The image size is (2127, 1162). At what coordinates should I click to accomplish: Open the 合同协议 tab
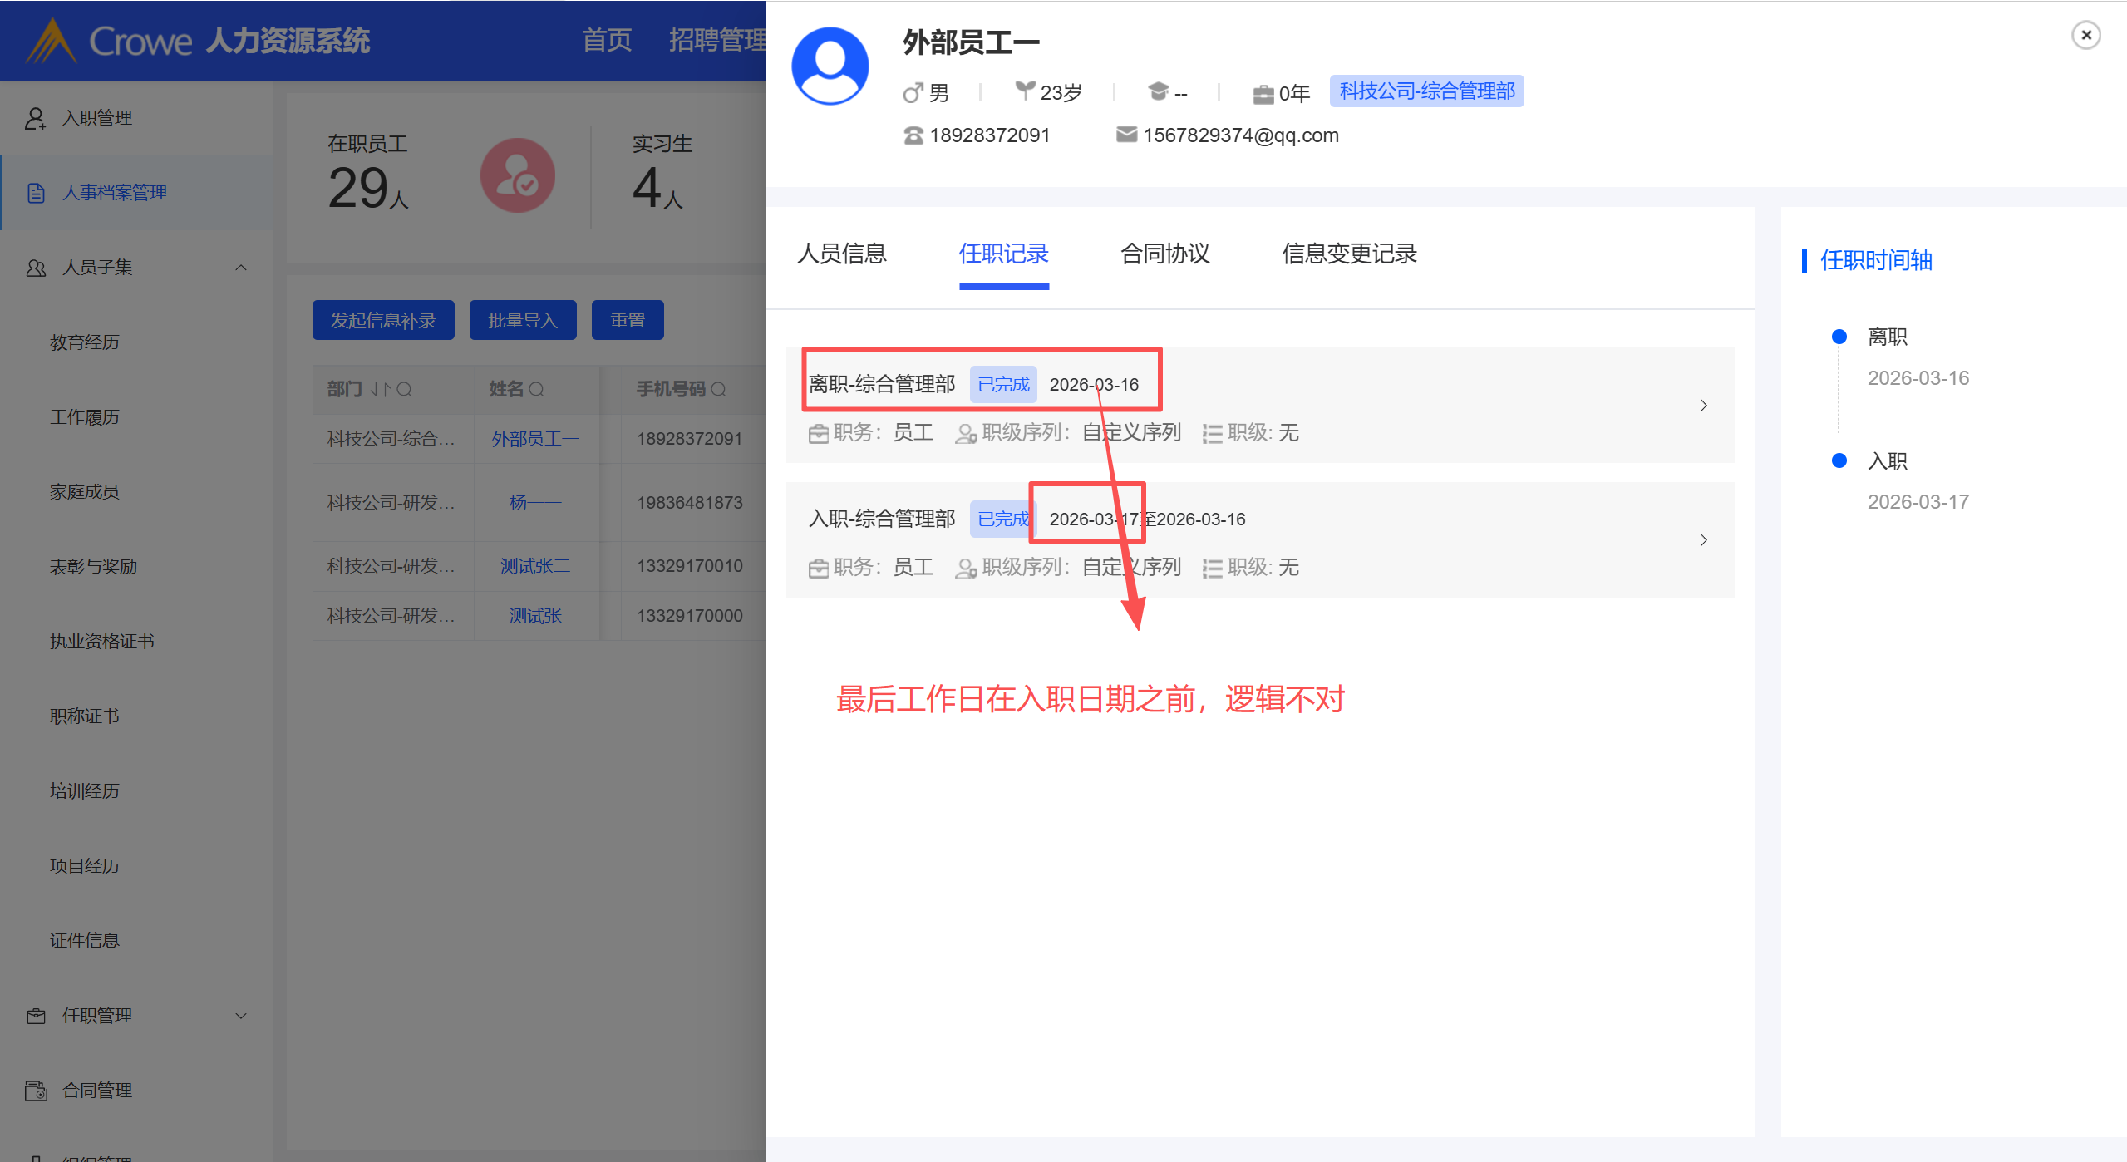point(1164,254)
